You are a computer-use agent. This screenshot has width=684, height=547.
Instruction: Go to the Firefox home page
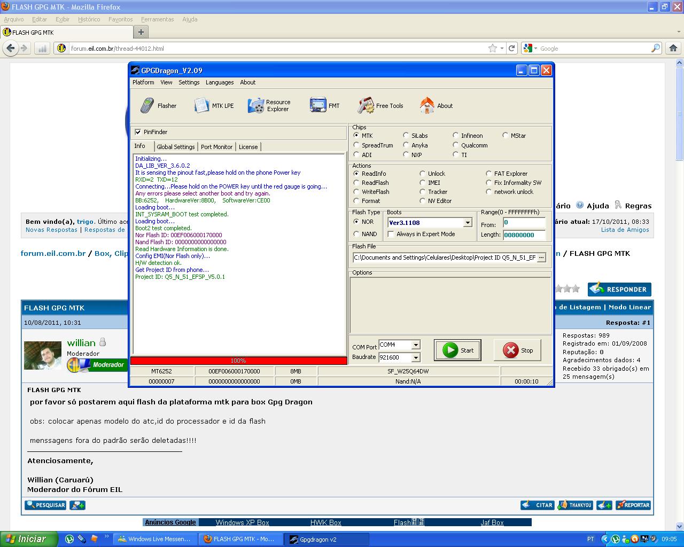[673, 48]
